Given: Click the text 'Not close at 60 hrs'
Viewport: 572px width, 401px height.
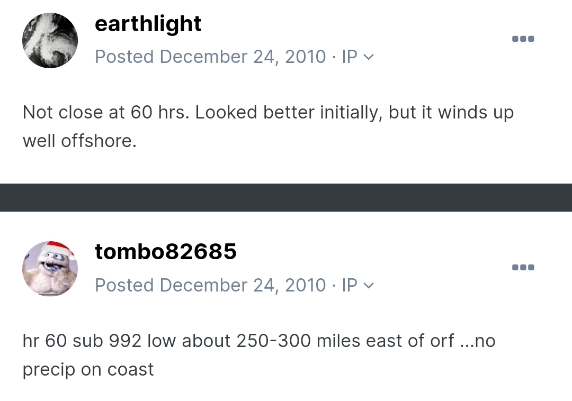Looking at the screenshot, I should [x=106, y=112].
